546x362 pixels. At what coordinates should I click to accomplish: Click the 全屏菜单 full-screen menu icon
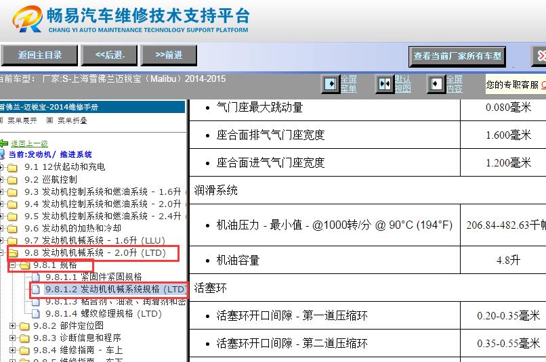point(331,84)
